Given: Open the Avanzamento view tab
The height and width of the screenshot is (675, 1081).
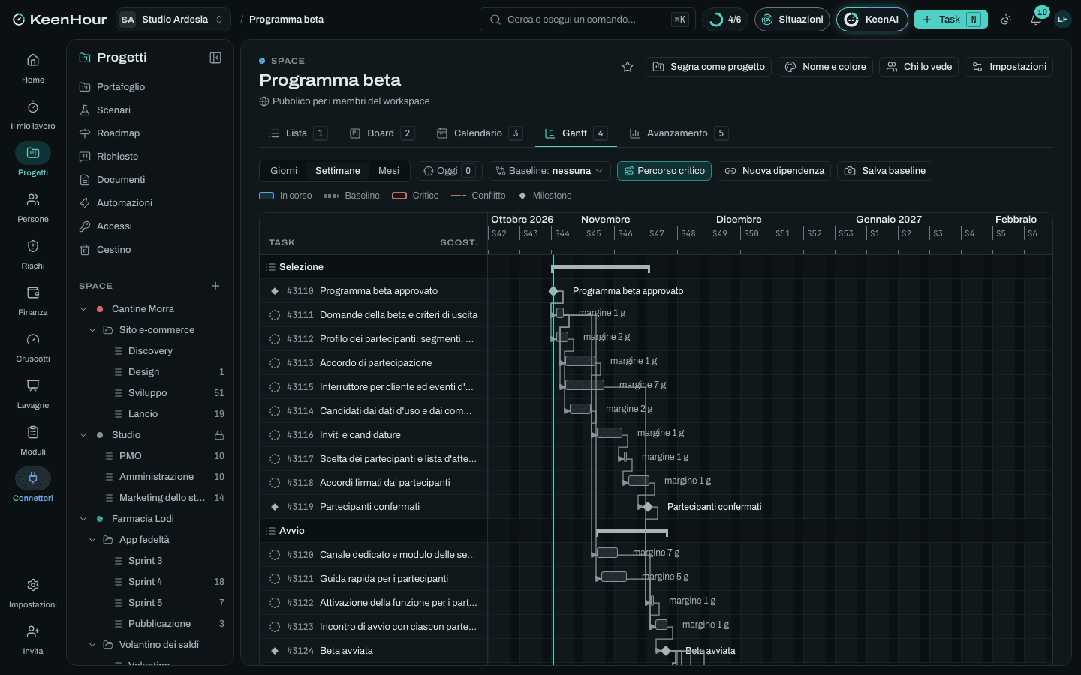Looking at the screenshot, I should point(679,133).
